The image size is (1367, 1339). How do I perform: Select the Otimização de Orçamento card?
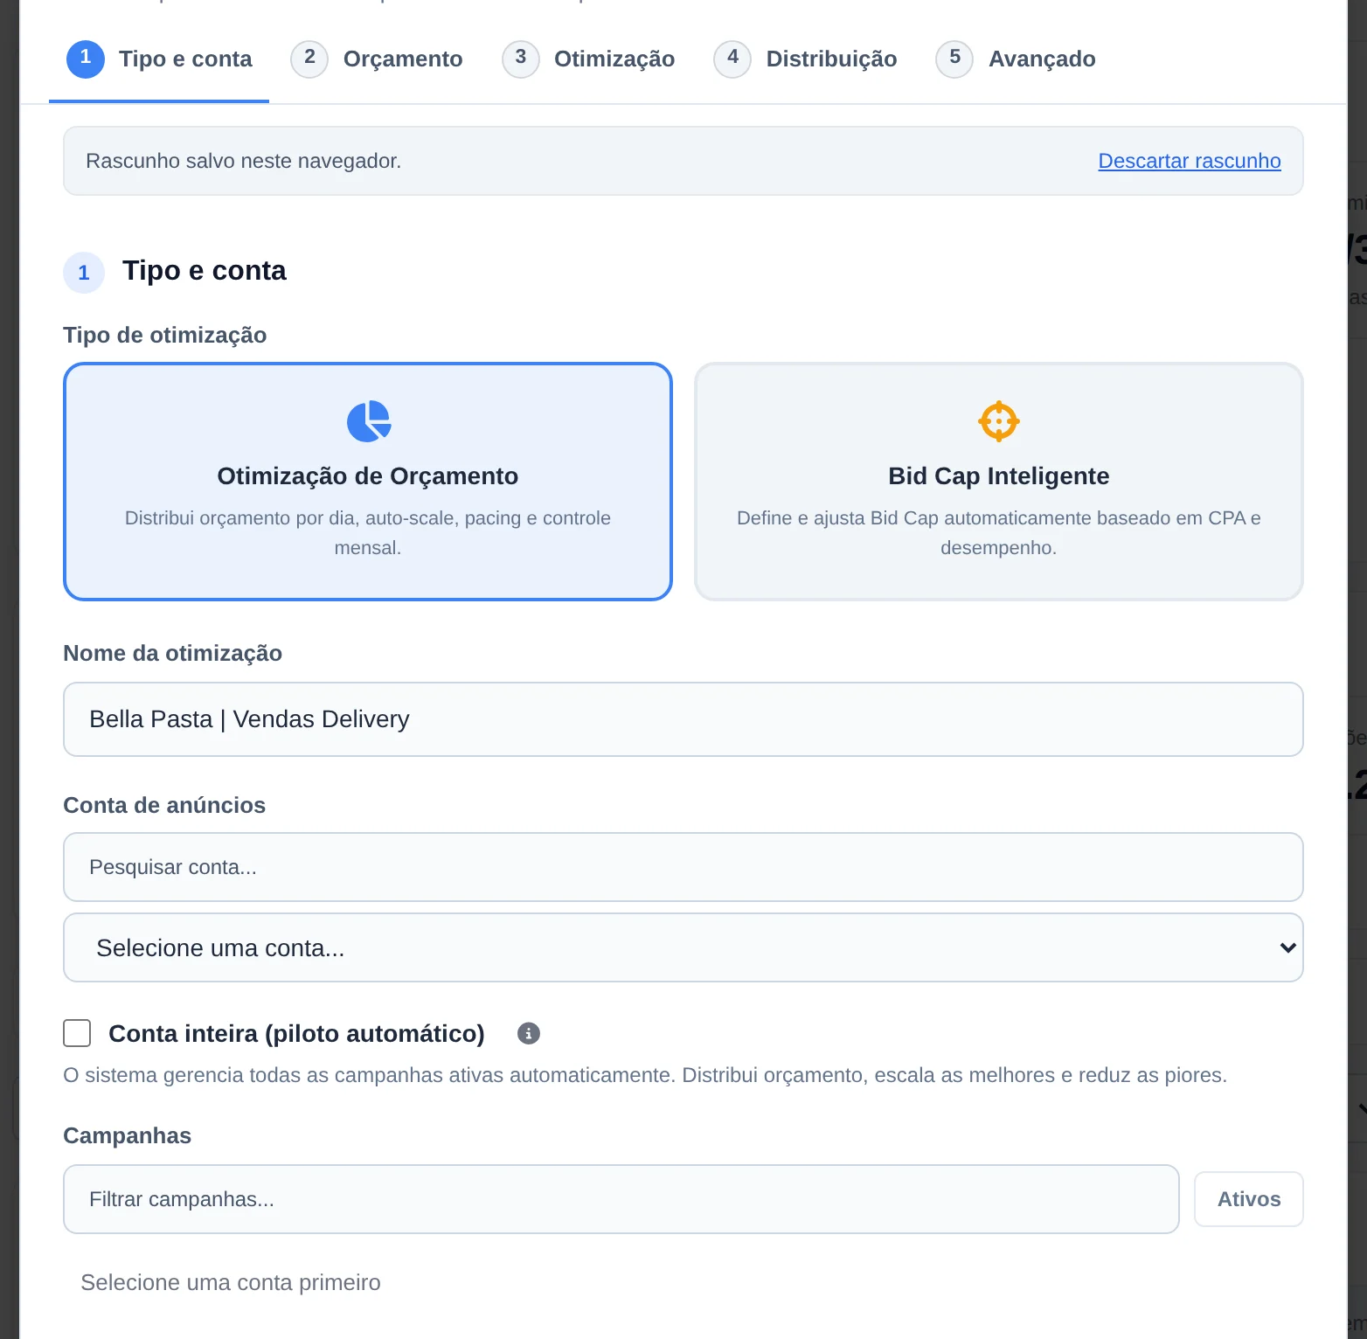click(368, 482)
